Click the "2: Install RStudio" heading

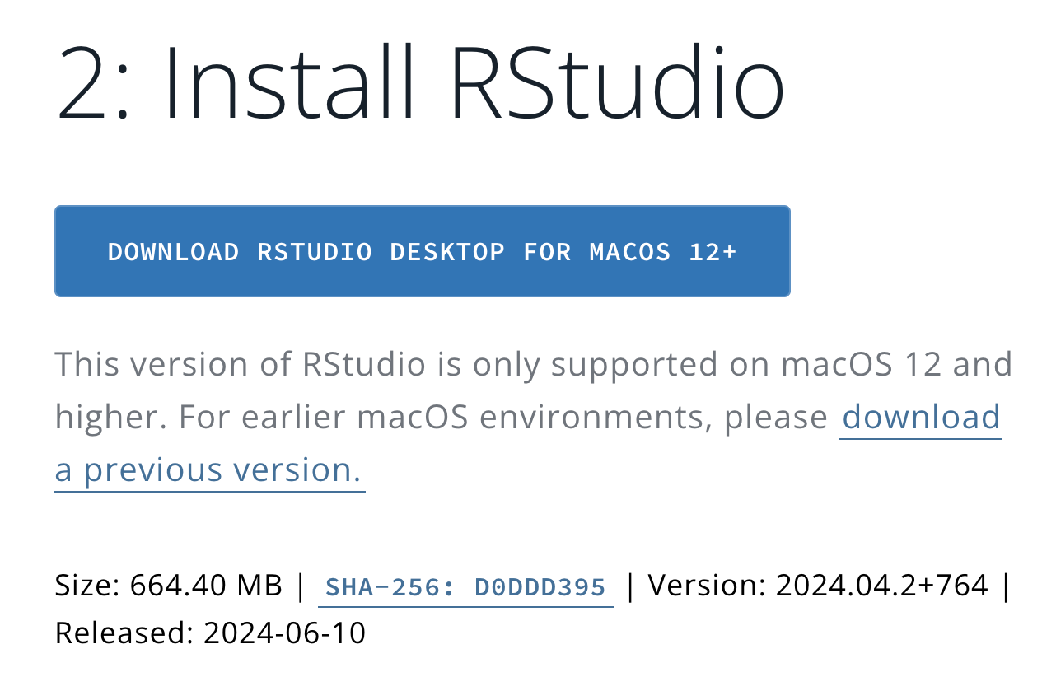tap(420, 82)
